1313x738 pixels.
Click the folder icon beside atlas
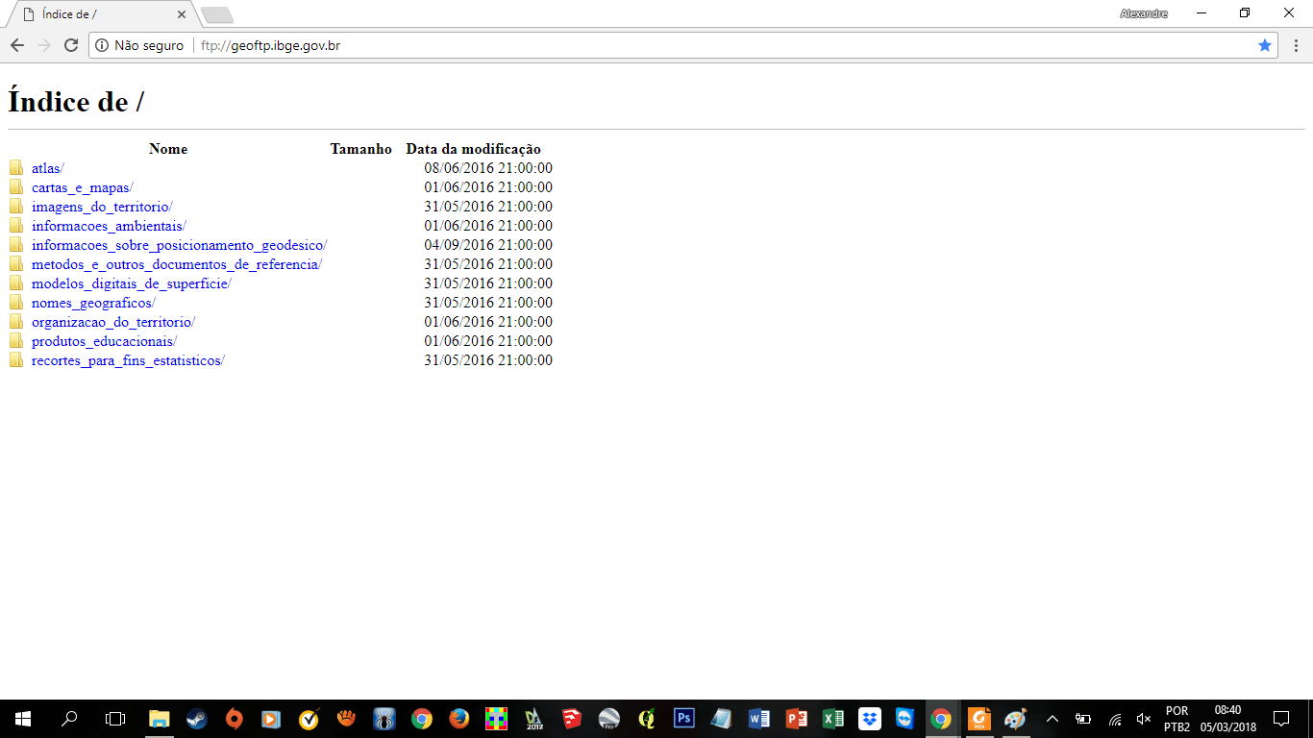point(16,168)
